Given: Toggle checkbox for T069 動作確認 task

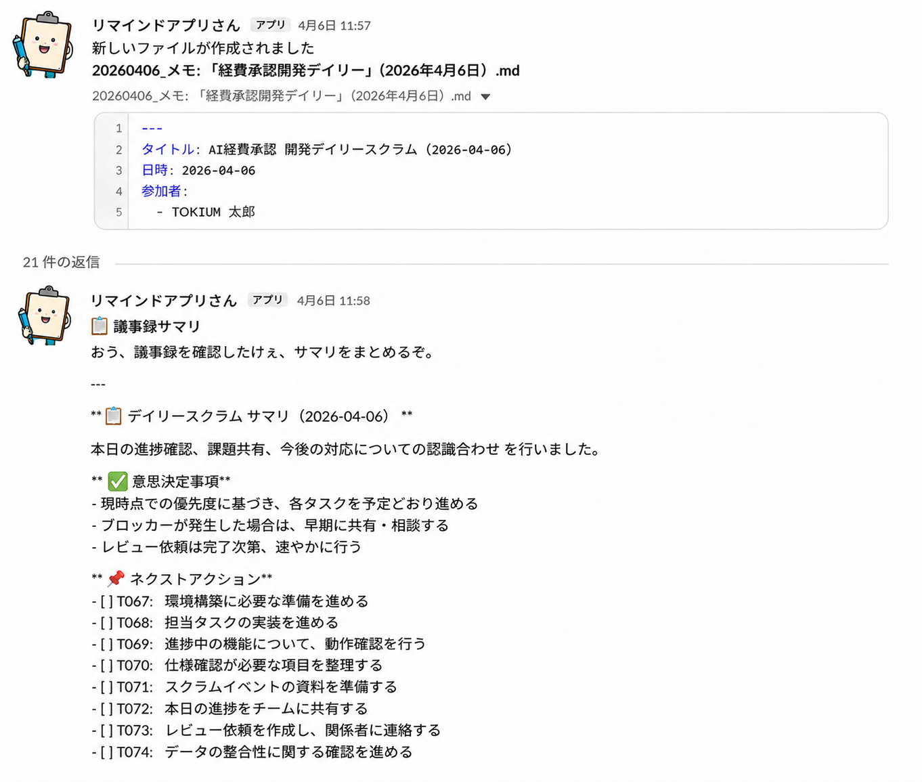Looking at the screenshot, I should (x=106, y=644).
